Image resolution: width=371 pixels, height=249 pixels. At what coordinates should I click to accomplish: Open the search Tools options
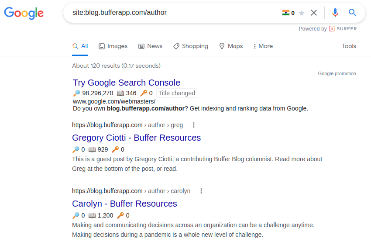(349, 46)
